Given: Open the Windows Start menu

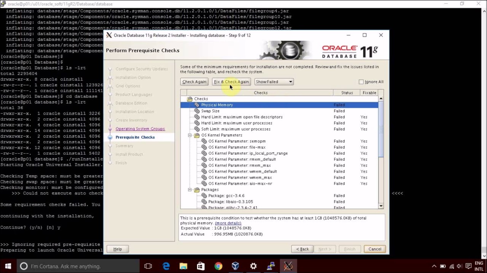Looking at the screenshot, I should pyautogui.click(x=8, y=266).
